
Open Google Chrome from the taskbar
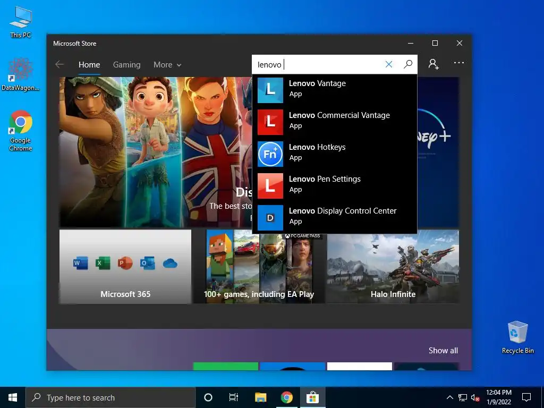pos(286,397)
